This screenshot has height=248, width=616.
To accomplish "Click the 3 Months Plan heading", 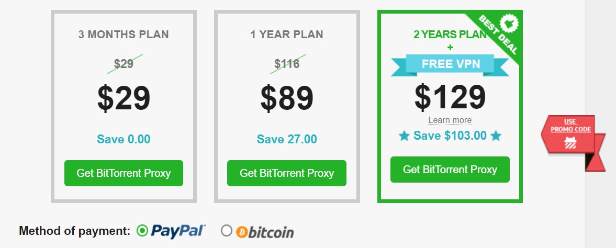I will [124, 35].
